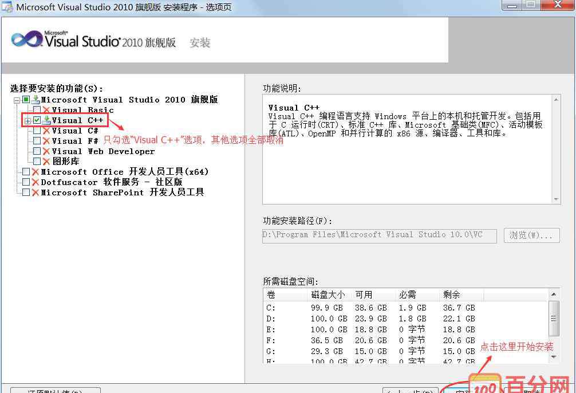Click the disk space list scroll up arrow

pos(554,294)
